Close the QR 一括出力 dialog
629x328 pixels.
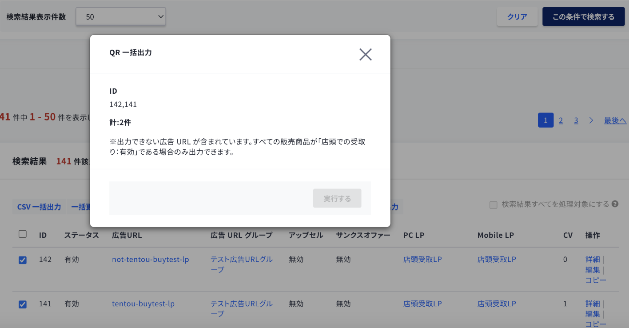pyautogui.click(x=365, y=54)
